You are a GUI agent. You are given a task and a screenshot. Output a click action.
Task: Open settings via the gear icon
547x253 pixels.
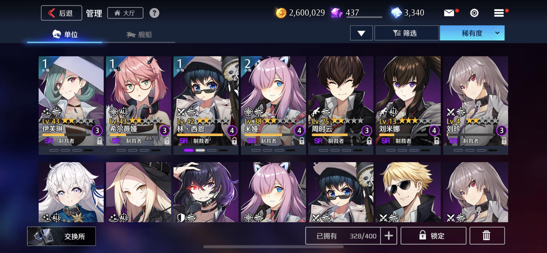pos(474,13)
